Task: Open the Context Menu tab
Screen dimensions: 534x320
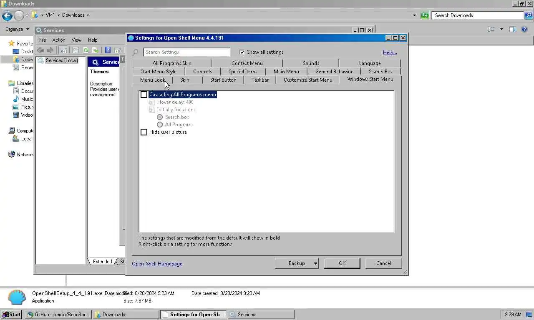Action: click(x=247, y=63)
